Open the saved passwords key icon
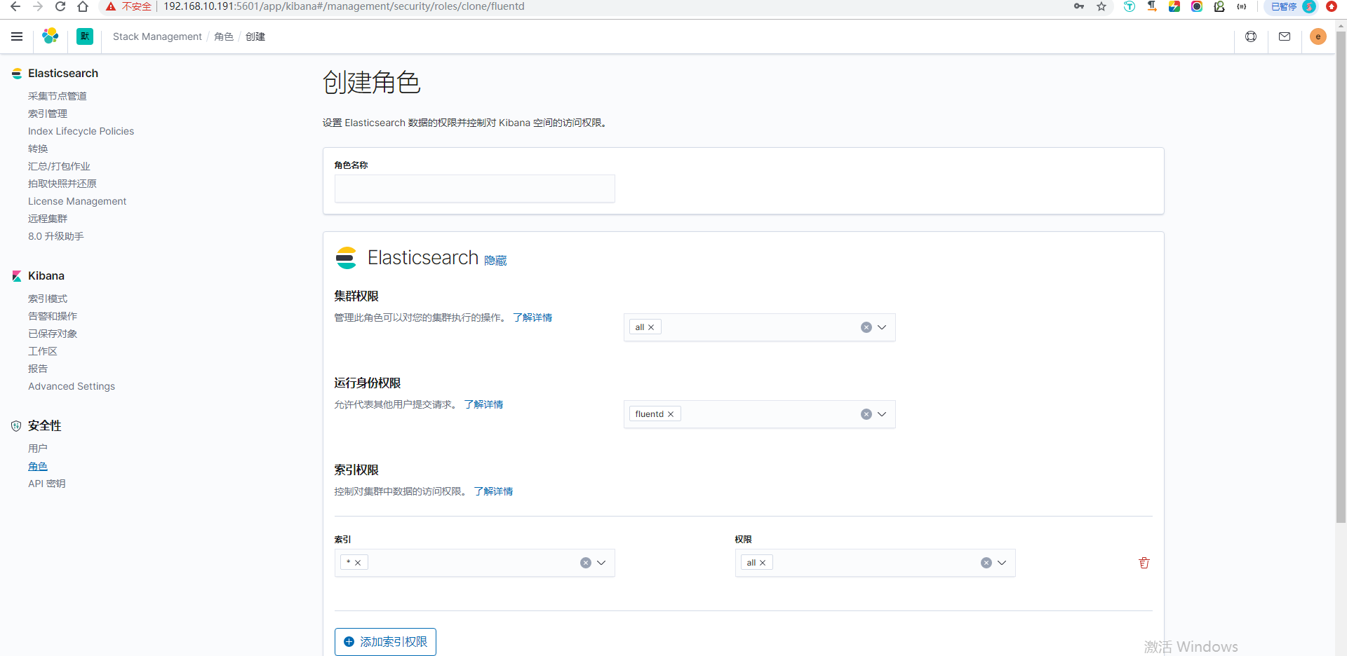This screenshot has width=1347, height=656. (x=1079, y=6)
